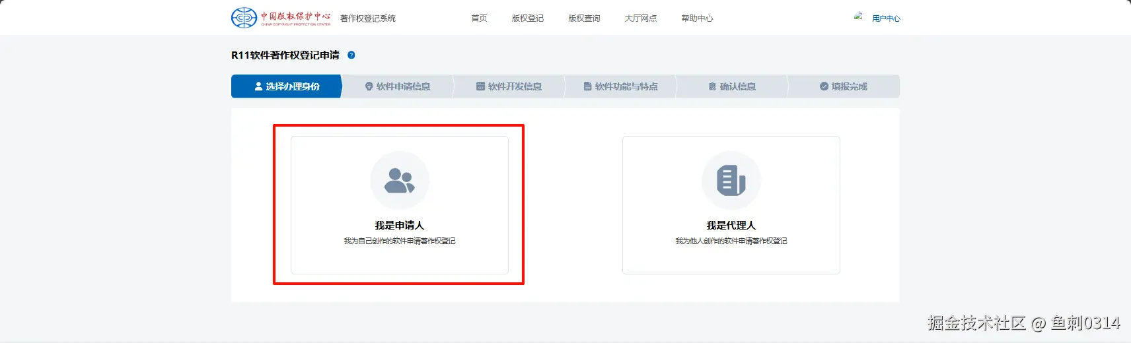Open the 大厅网点 menu item
Screen dimensions: 1131x343
tap(641, 18)
